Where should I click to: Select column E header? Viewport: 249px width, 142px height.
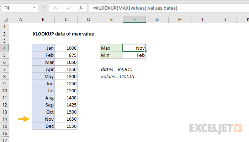point(111,20)
